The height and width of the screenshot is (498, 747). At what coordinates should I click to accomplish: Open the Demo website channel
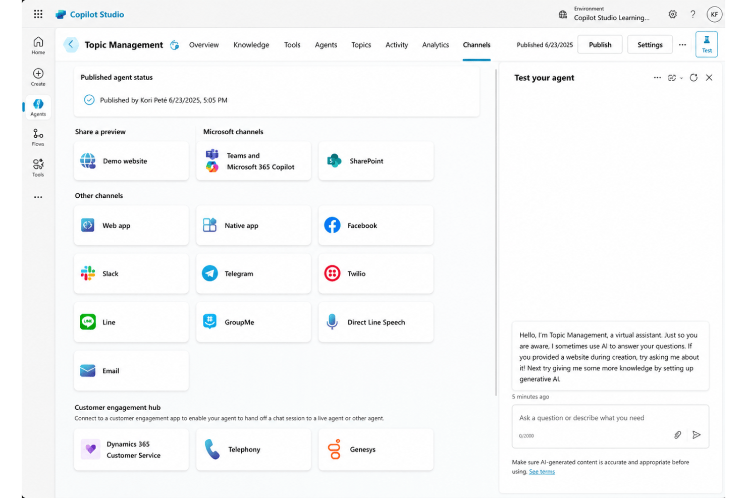point(131,161)
